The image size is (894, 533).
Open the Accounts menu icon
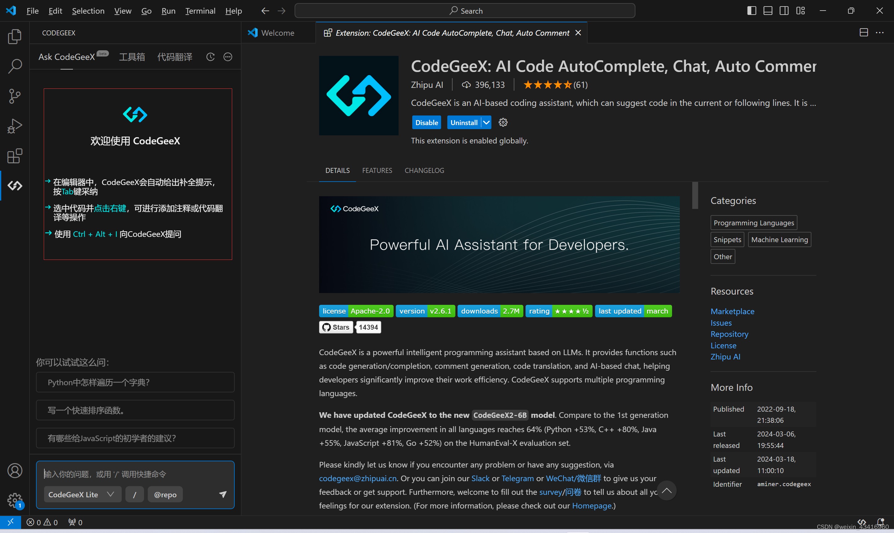pos(15,471)
